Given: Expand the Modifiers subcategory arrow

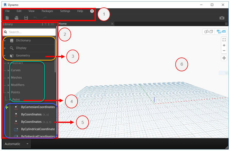Looking at the screenshot, I should tap(8, 85).
